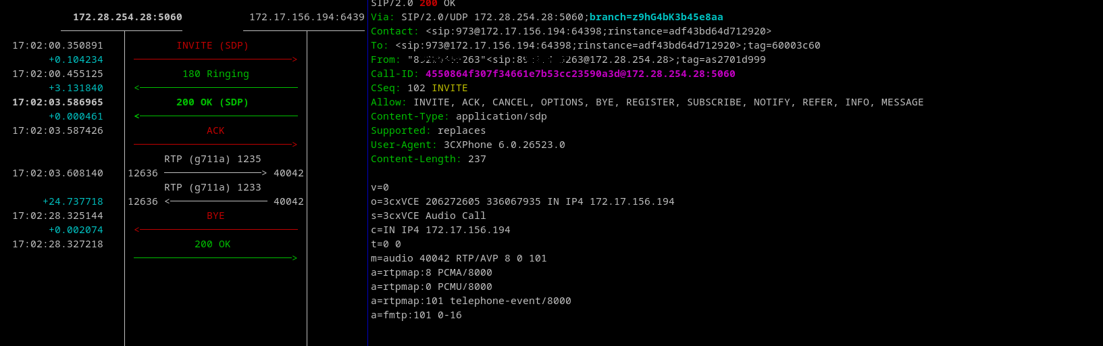Select the INVITE (SDP) message arrow
1103x346 pixels.
(x=213, y=46)
